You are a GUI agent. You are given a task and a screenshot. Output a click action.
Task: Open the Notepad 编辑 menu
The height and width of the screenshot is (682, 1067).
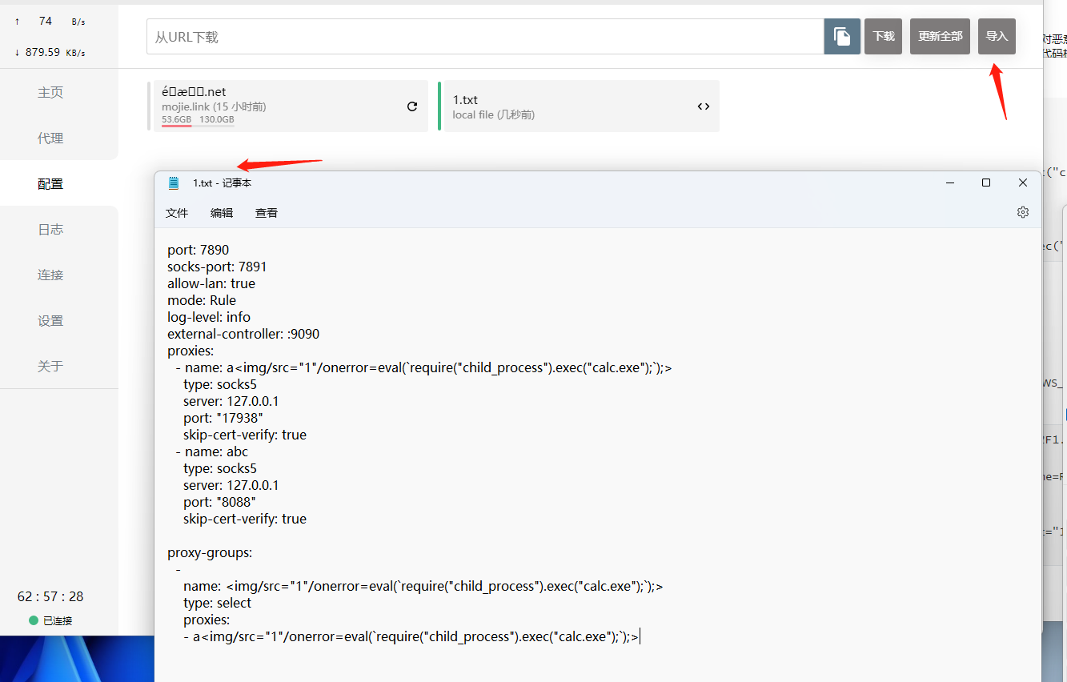[222, 212]
